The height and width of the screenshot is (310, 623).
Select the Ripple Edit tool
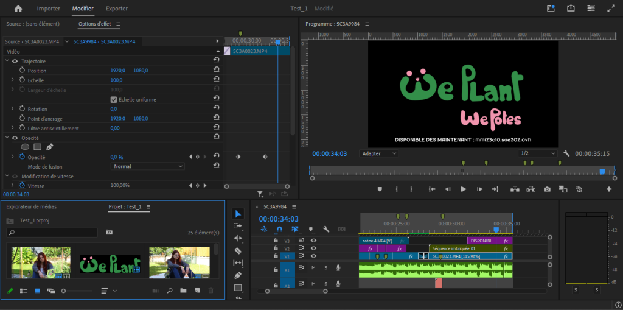(238, 238)
